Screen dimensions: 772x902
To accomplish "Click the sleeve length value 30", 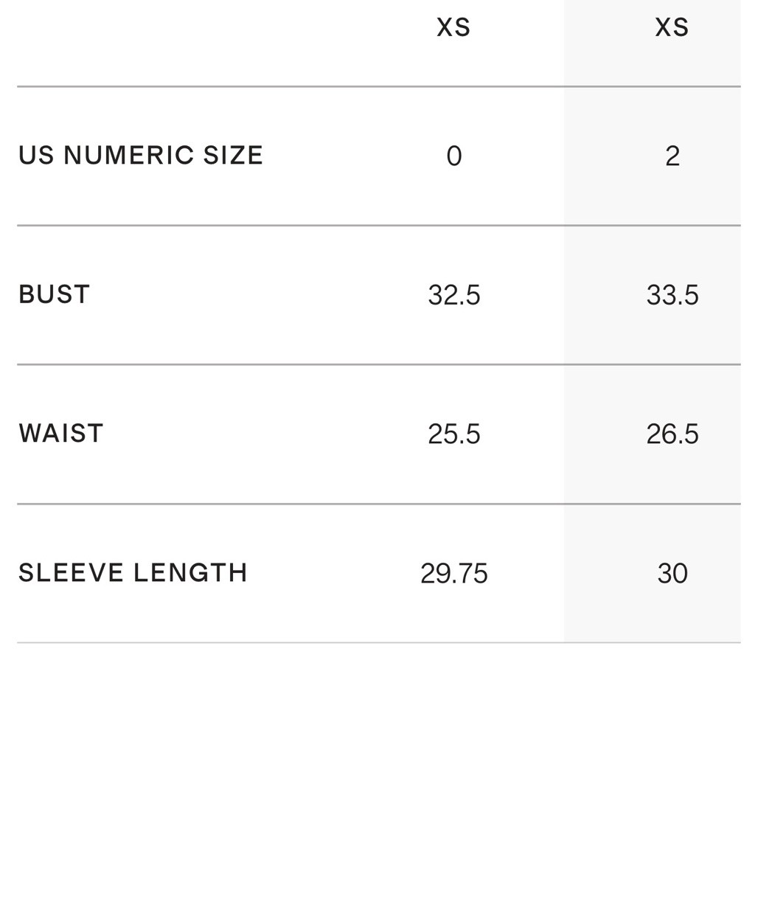I will click(672, 573).
